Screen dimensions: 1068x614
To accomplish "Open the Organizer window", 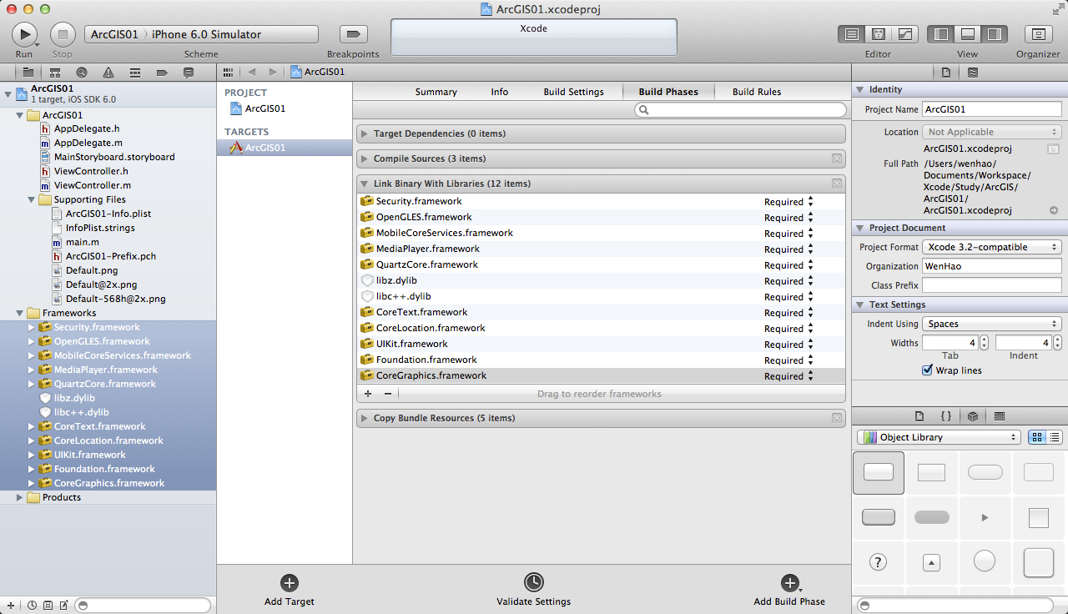I will point(1038,34).
